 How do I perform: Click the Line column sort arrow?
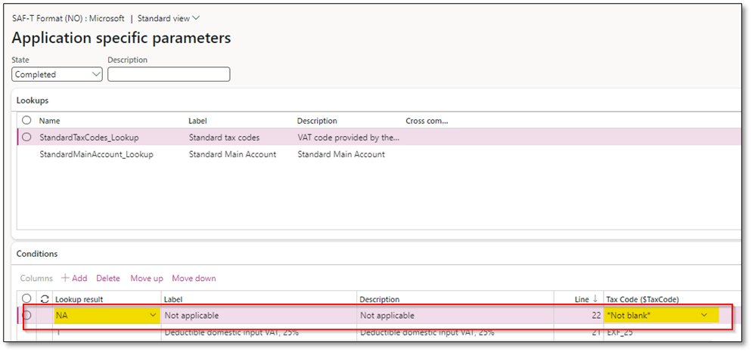coord(596,300)
